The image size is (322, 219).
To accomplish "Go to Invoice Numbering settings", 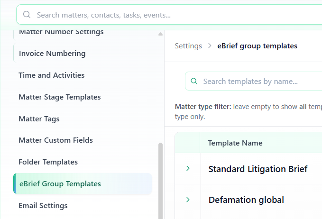I will point(52,54).
